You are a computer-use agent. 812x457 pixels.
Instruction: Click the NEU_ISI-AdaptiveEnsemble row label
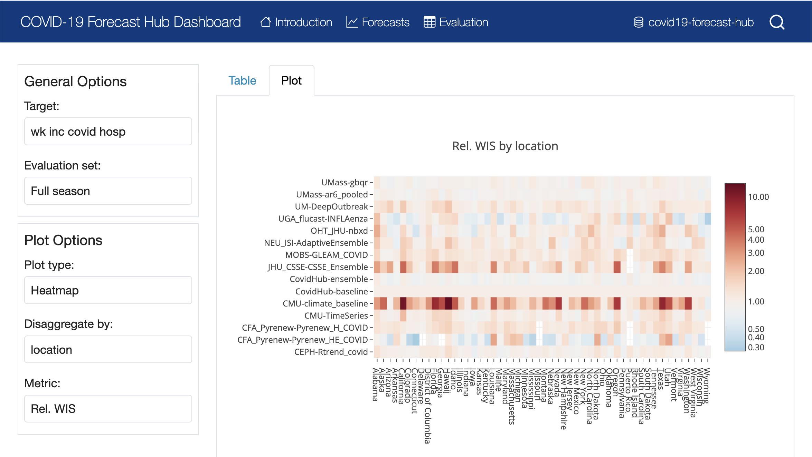pyautogui.click(x=316, y=243)
